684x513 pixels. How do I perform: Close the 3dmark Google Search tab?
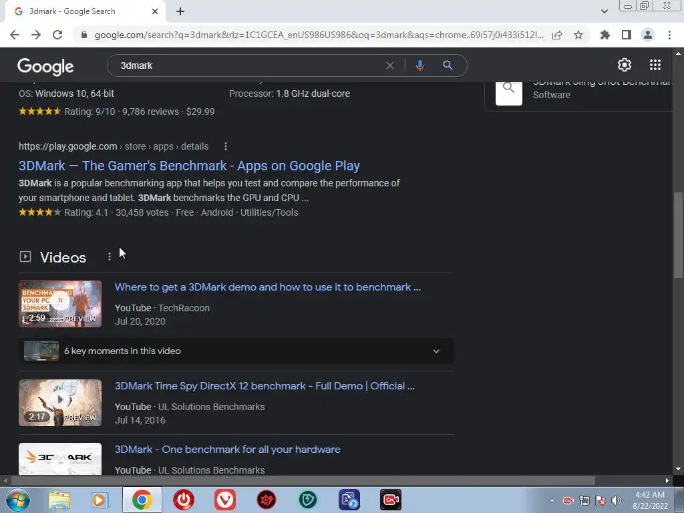coord(155,12)
